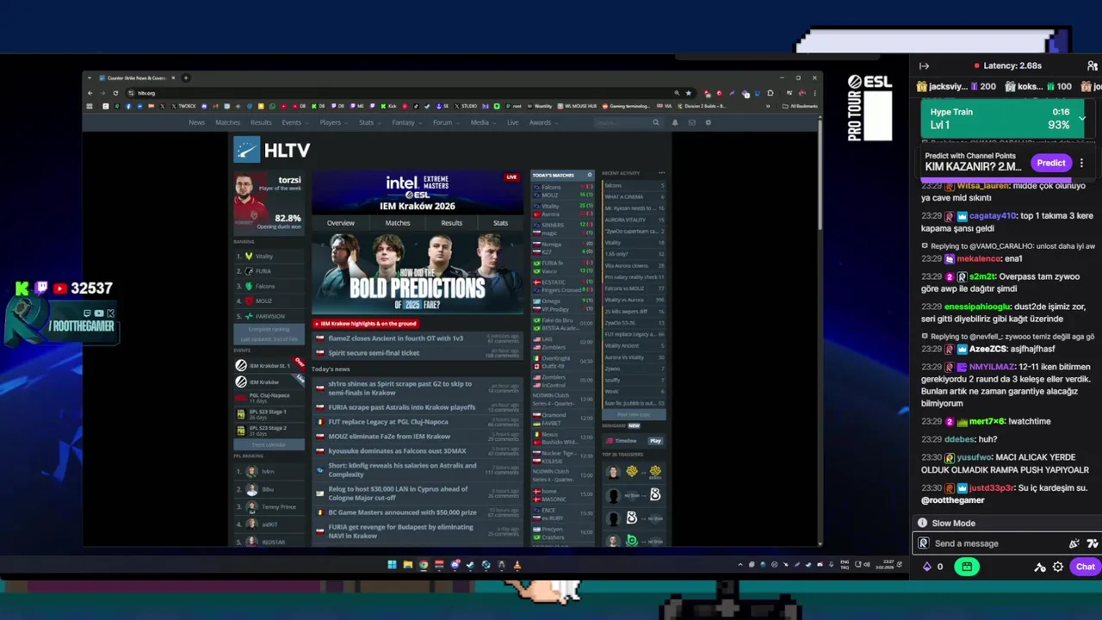Click the Bits diamond balance icon
The width and height of the screenshot is (1102, 620).
[927, 567]
